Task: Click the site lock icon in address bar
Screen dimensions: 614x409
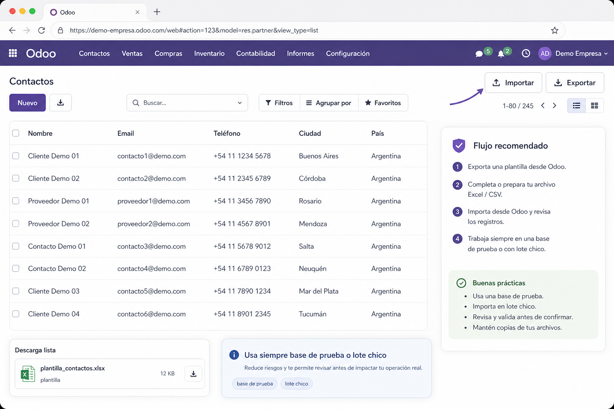Action: (61, 30)
